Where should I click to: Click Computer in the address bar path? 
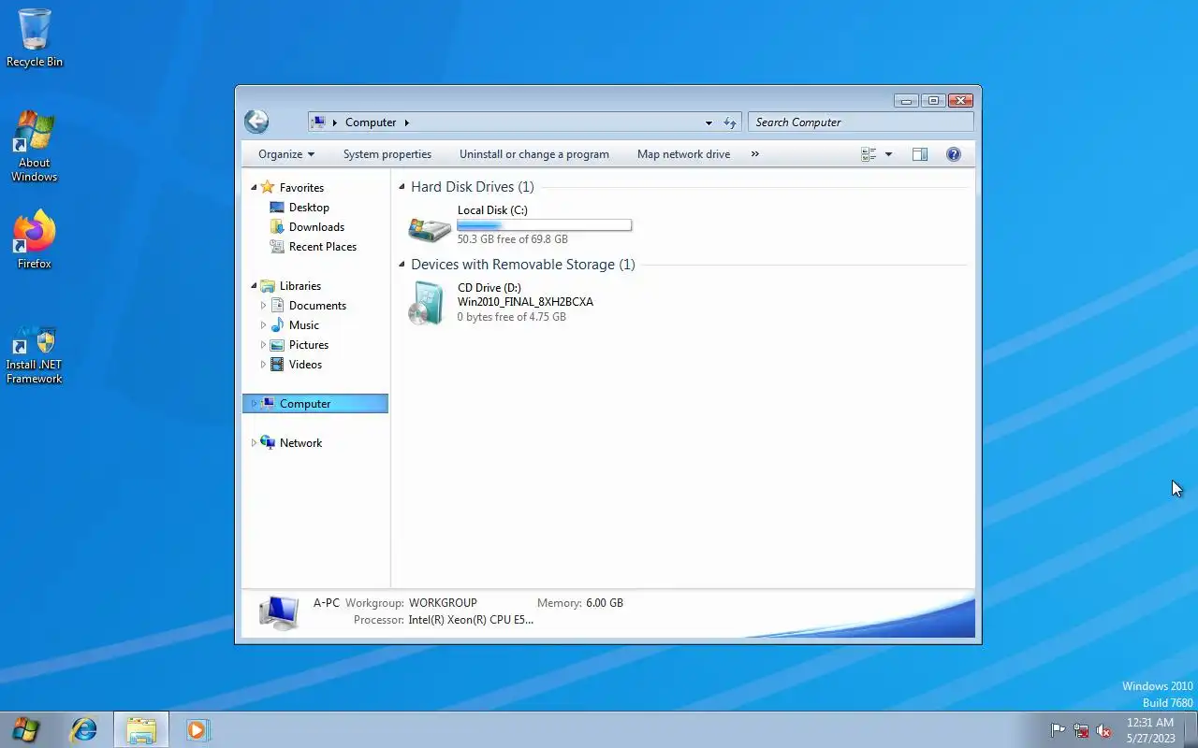(371, 122)
